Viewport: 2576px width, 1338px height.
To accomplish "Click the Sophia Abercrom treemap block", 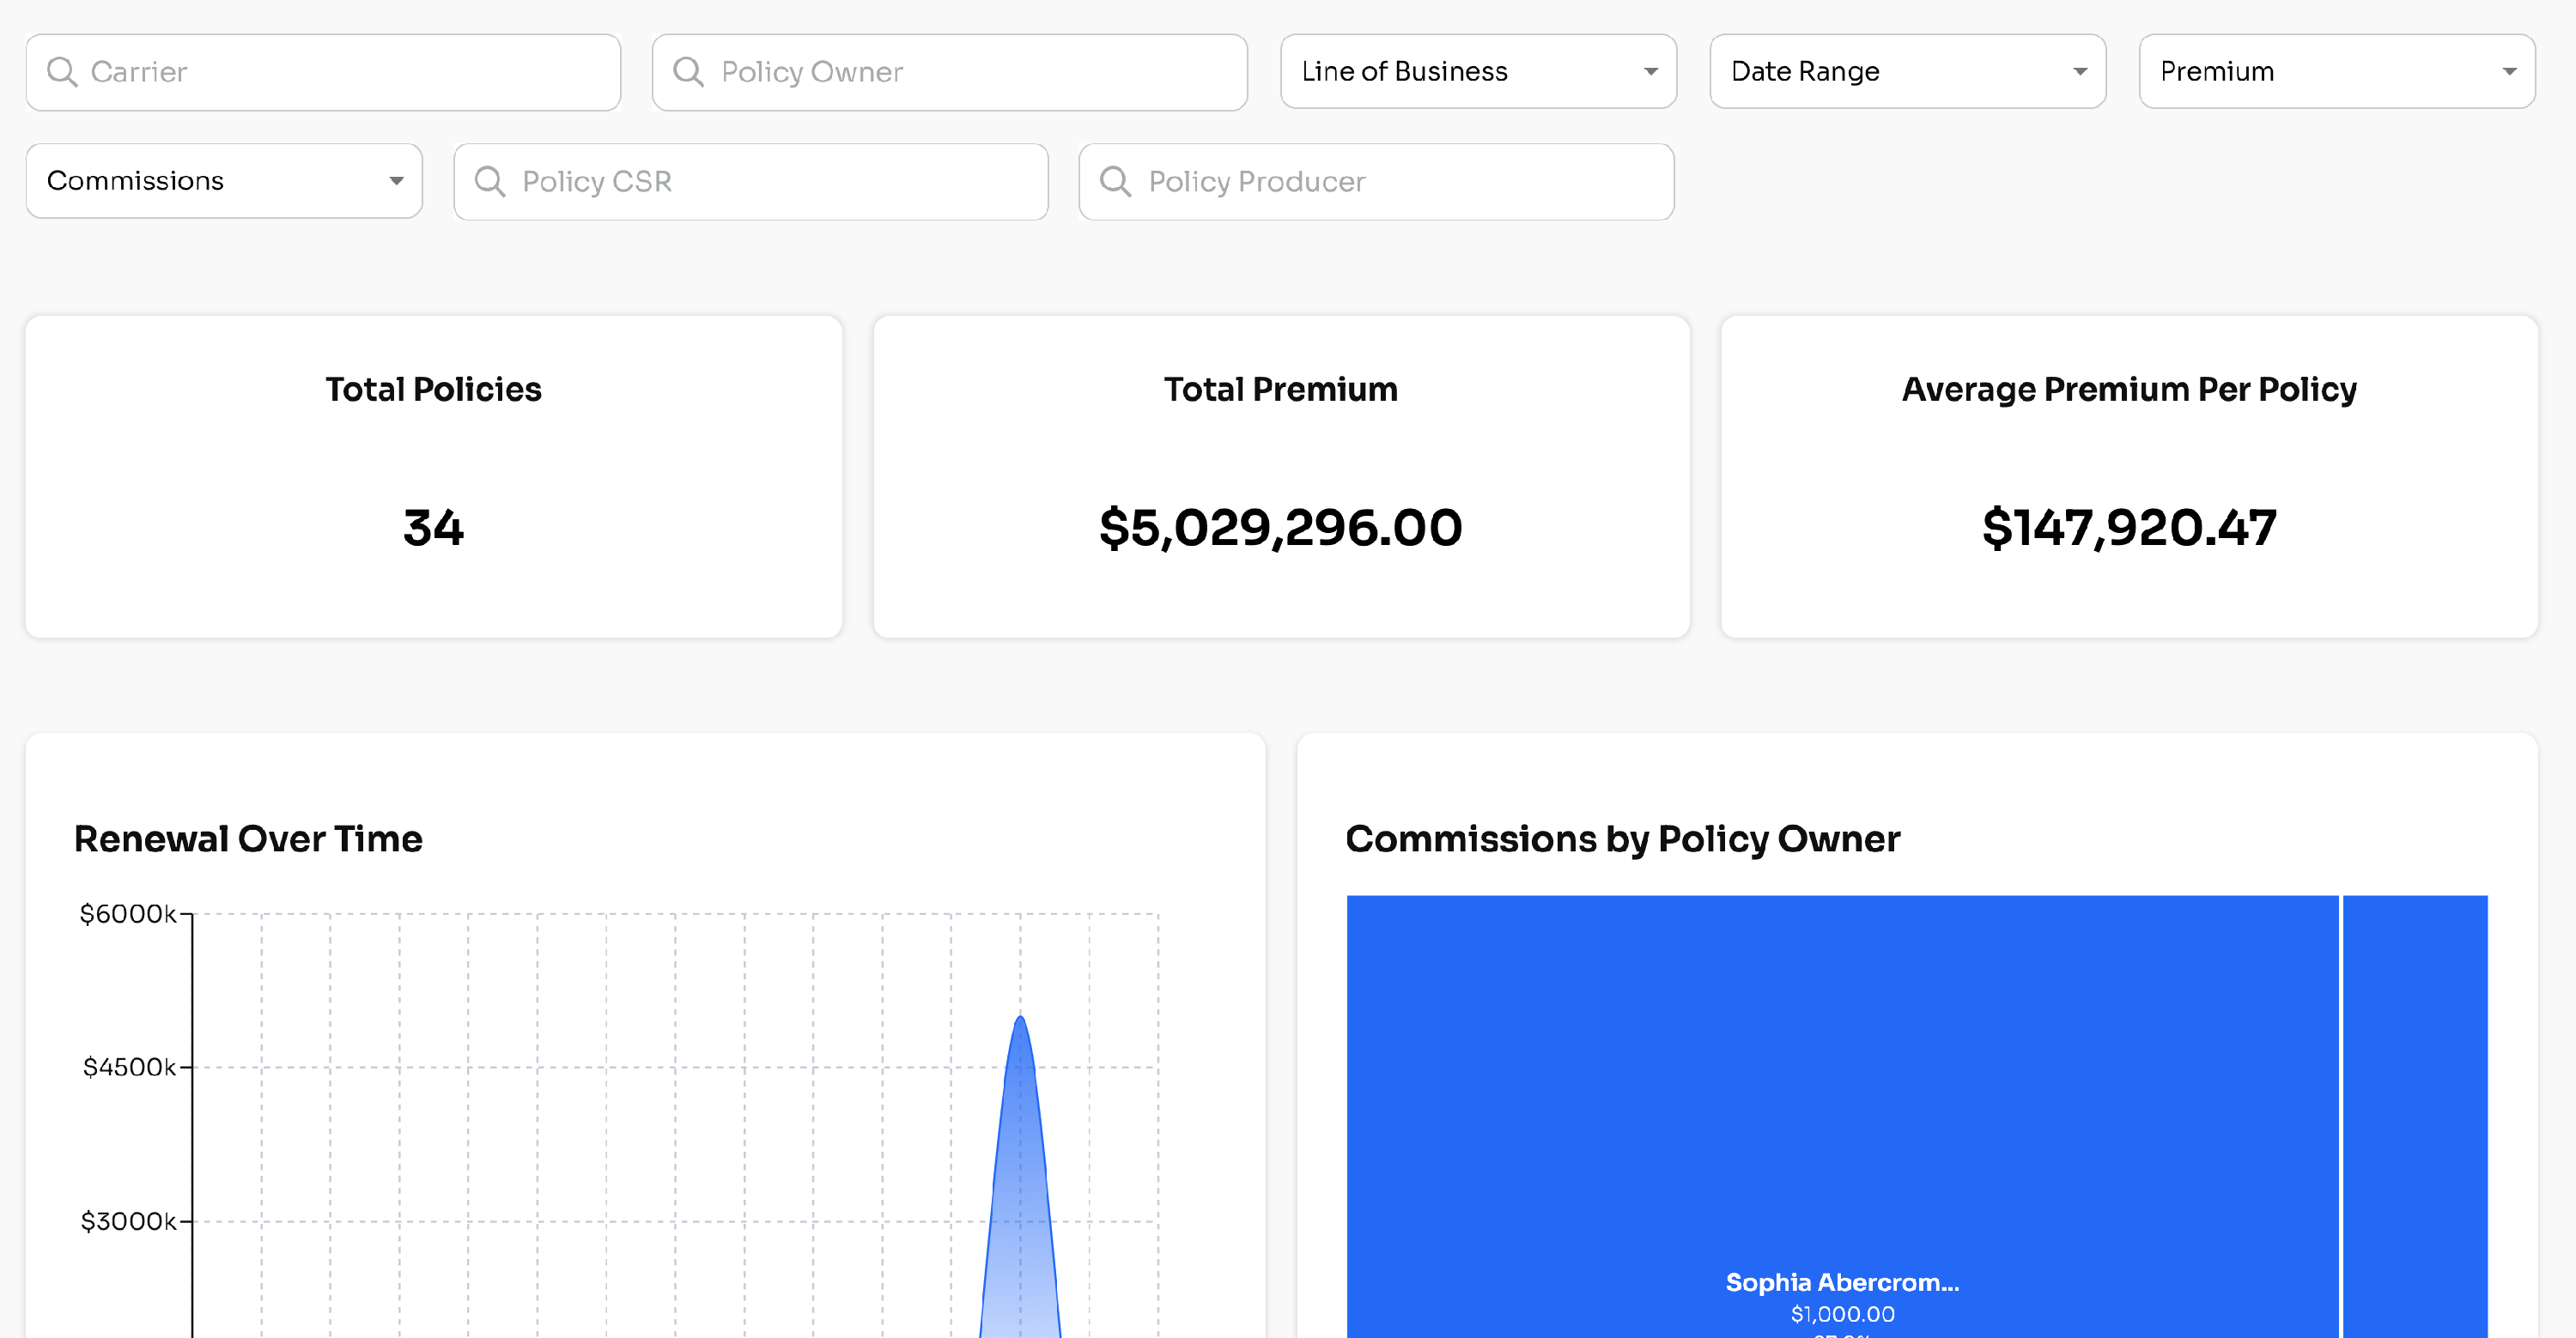I will pyautogui.click(x=1842, y=1099).
